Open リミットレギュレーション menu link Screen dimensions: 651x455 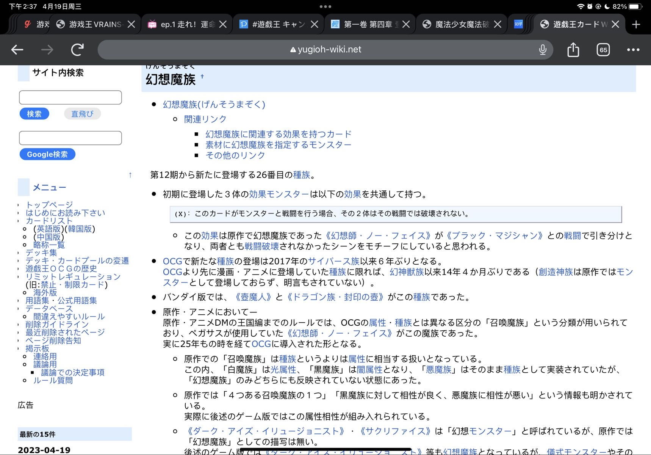point(73,276)
